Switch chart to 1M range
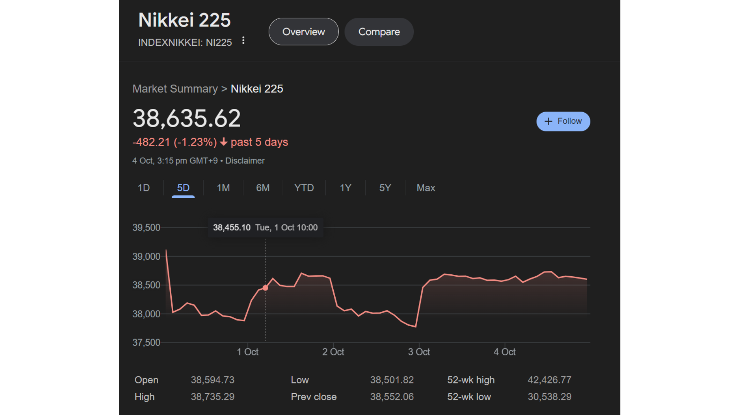 223,188
